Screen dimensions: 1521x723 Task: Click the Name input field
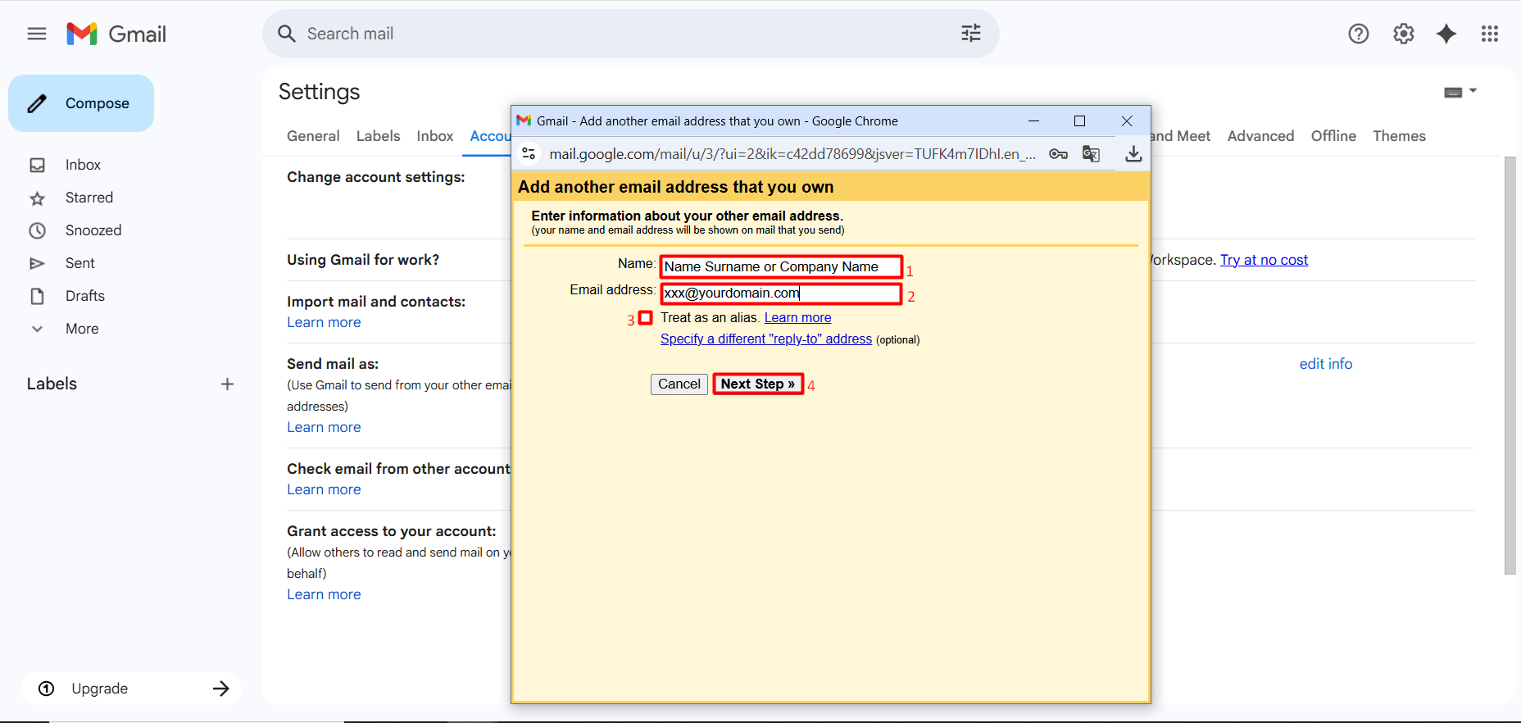[x=781, y=266]
